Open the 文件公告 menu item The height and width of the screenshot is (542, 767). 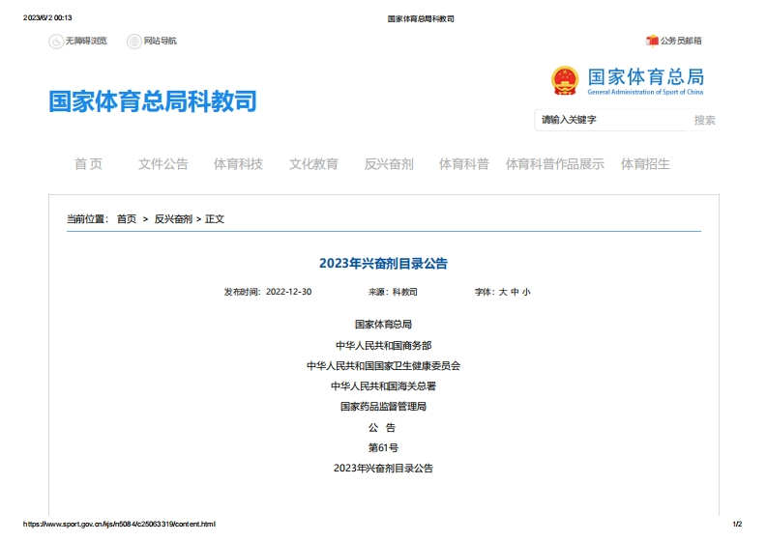tap(163, 164)
